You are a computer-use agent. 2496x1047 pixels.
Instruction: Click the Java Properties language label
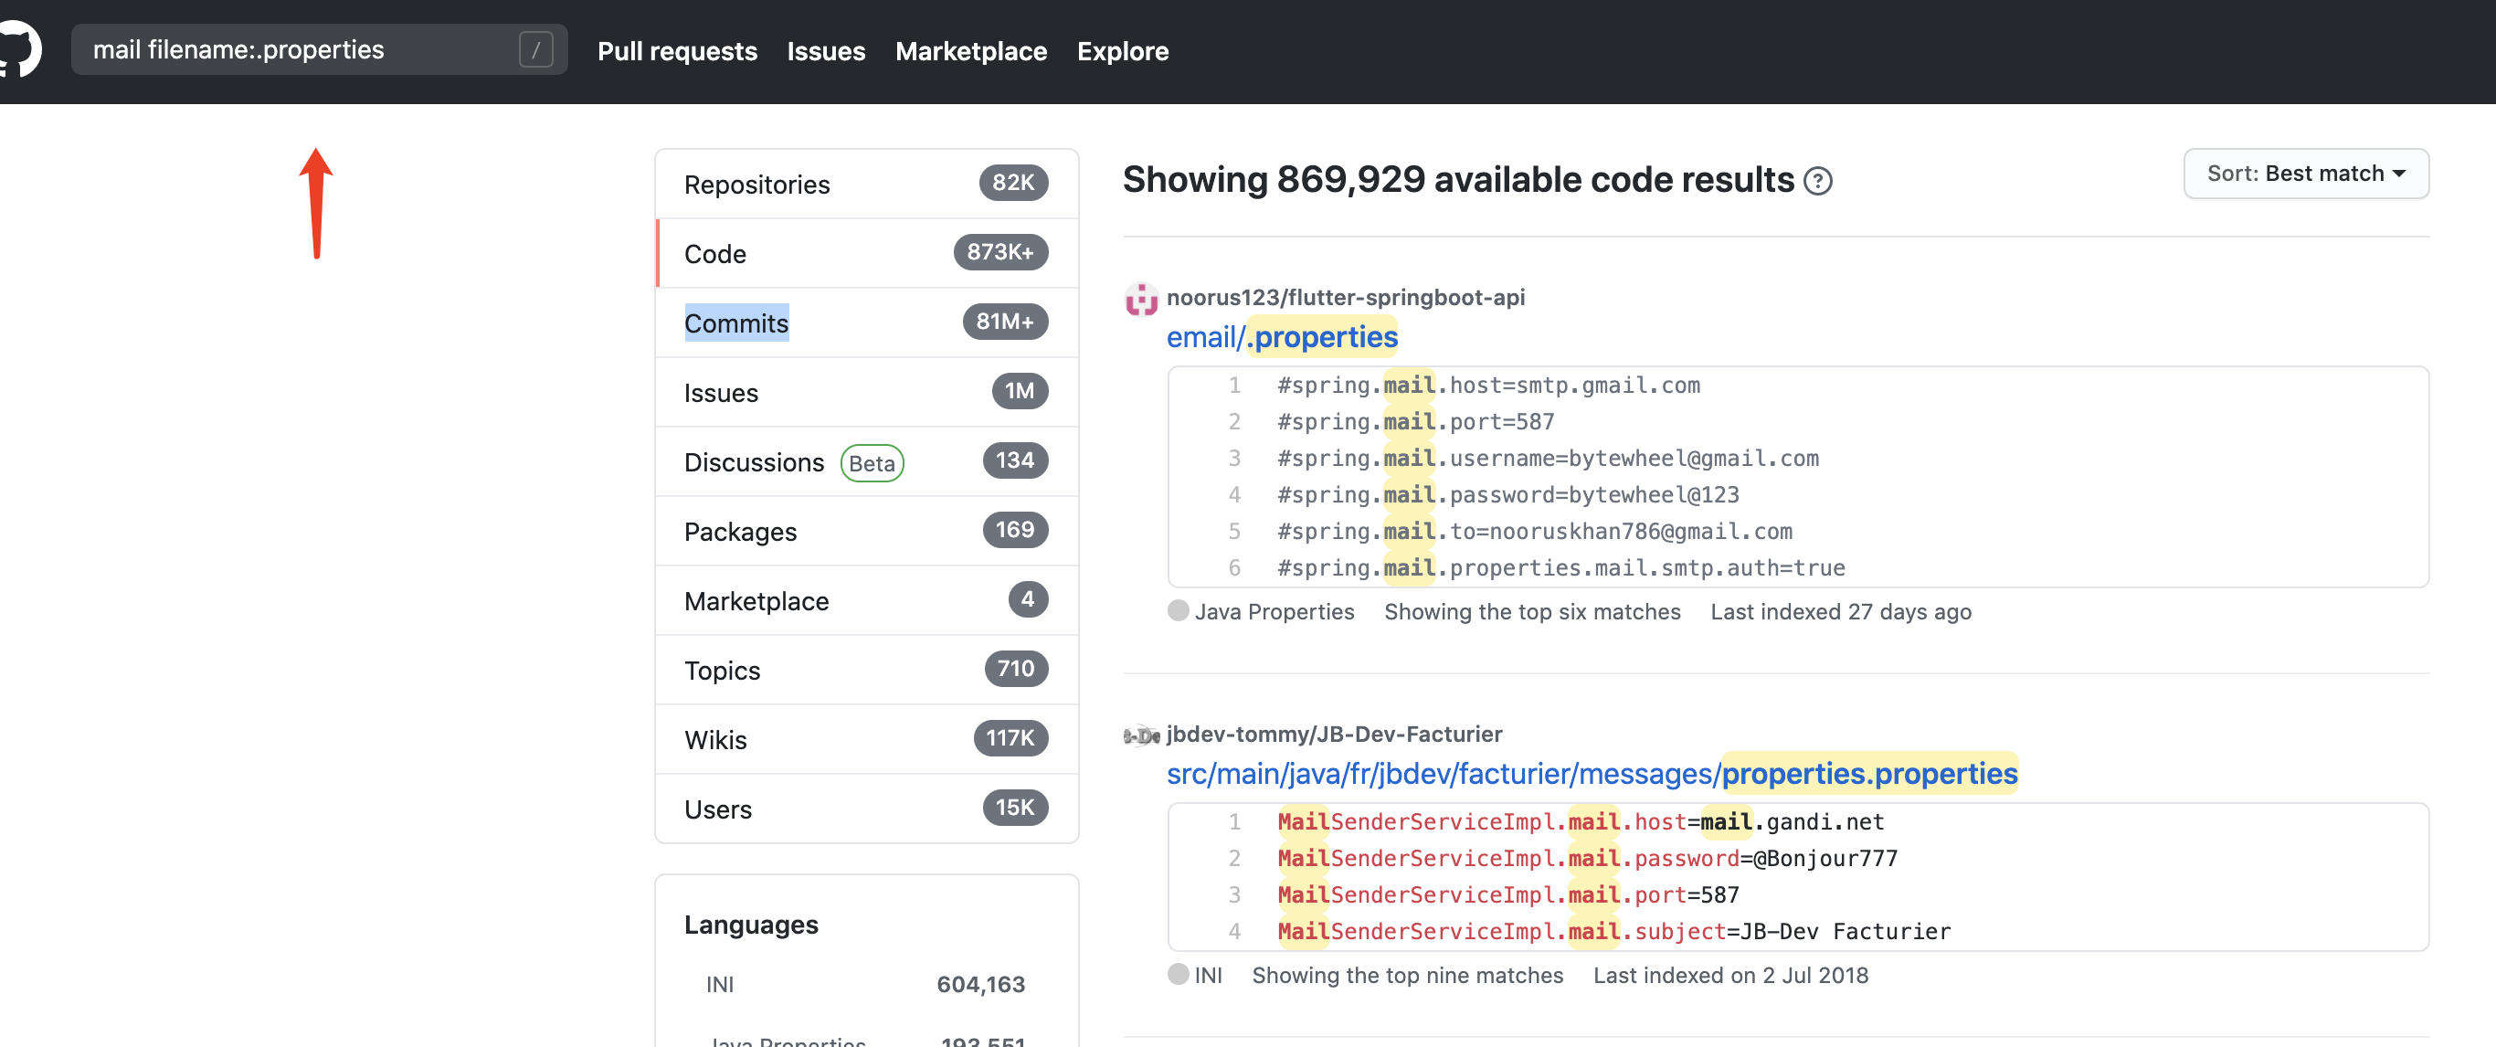(1274, 612)
